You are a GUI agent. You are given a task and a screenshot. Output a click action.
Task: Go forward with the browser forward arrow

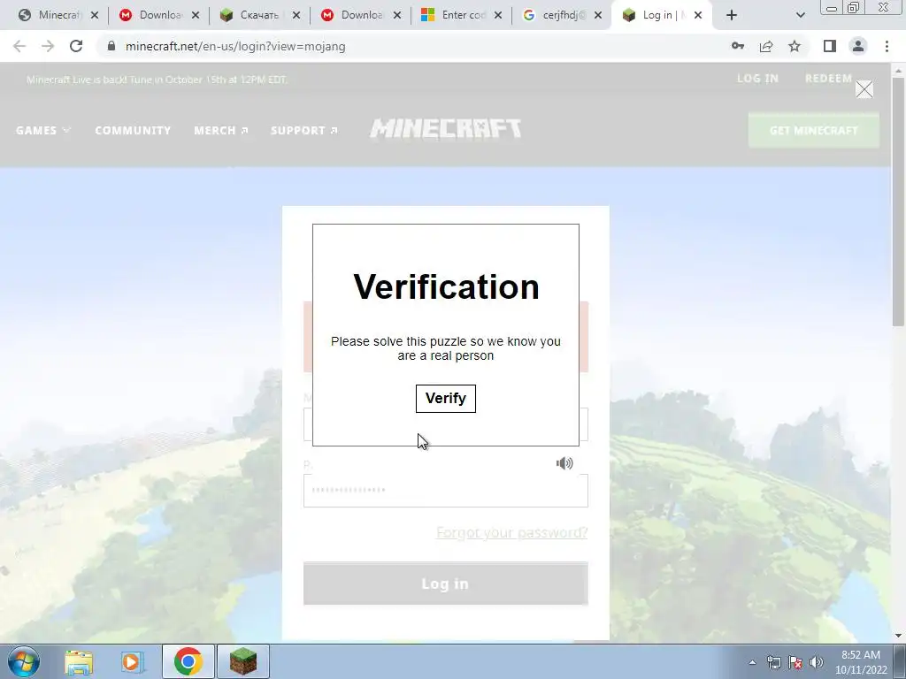pos(48,46)
